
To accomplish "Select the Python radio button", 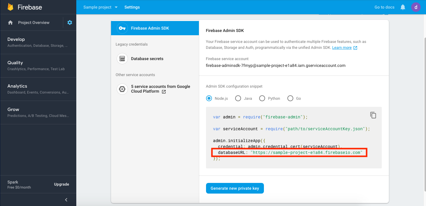I will tap(262, 98).
